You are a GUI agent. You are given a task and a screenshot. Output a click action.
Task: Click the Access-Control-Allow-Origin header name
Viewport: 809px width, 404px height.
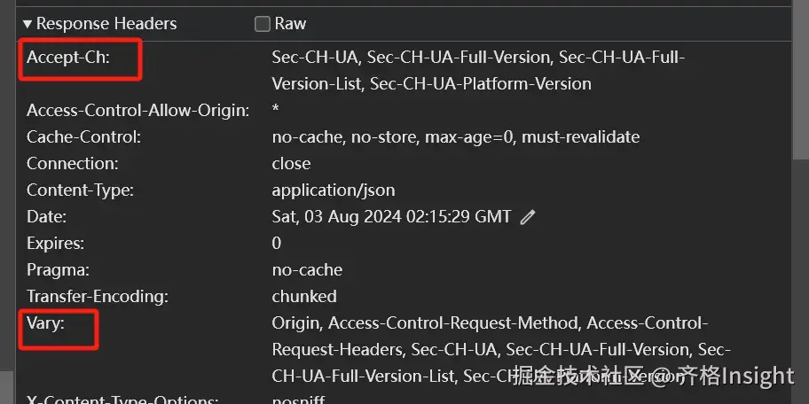138,111
